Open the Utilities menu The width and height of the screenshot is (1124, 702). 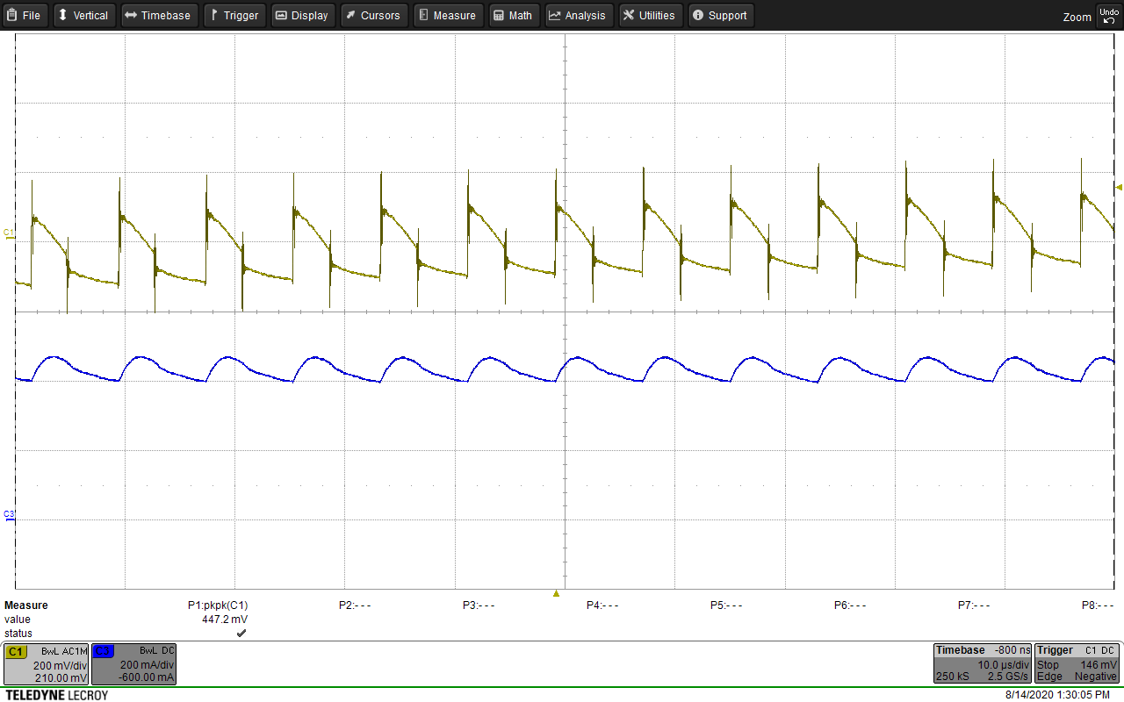(650, 15)
